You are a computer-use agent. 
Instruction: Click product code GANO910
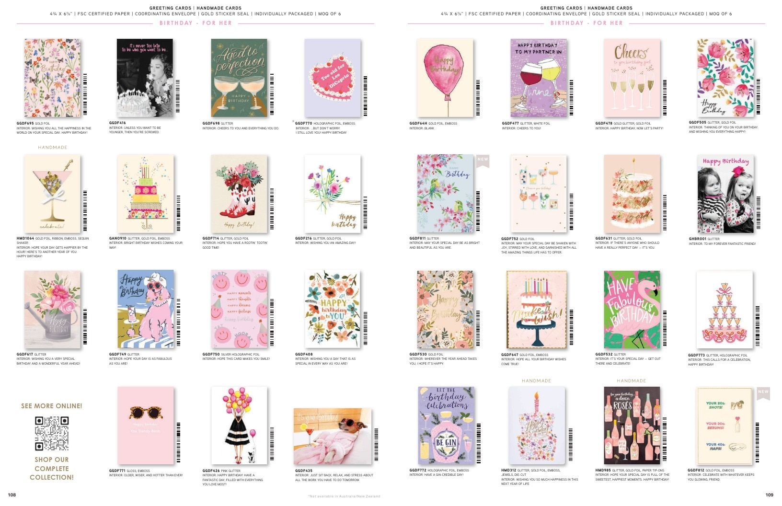click(117, 238)
